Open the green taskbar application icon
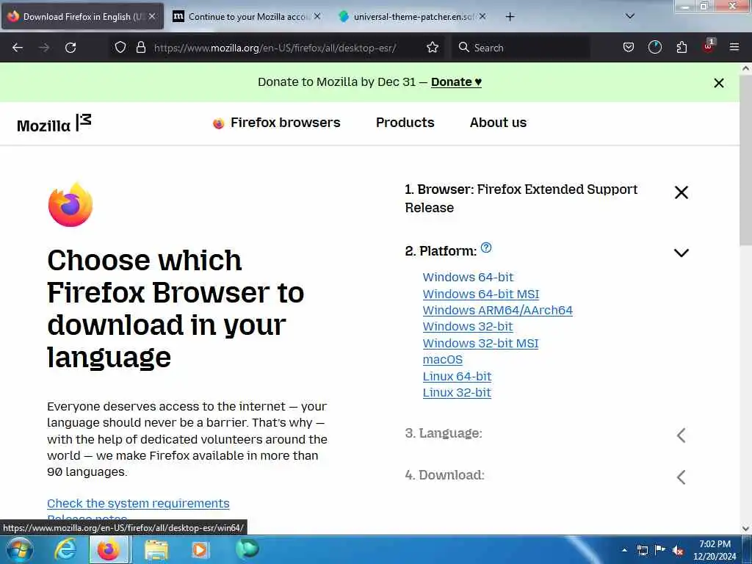752x564 pixels. pyautogui.click(x=247, y=549)
